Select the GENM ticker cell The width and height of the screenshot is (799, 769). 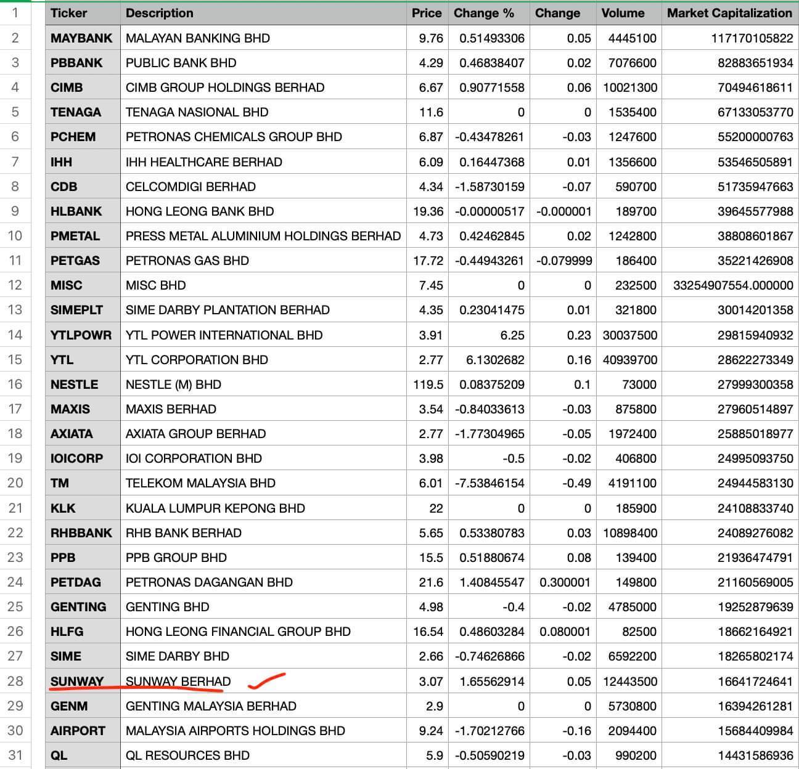83,706
